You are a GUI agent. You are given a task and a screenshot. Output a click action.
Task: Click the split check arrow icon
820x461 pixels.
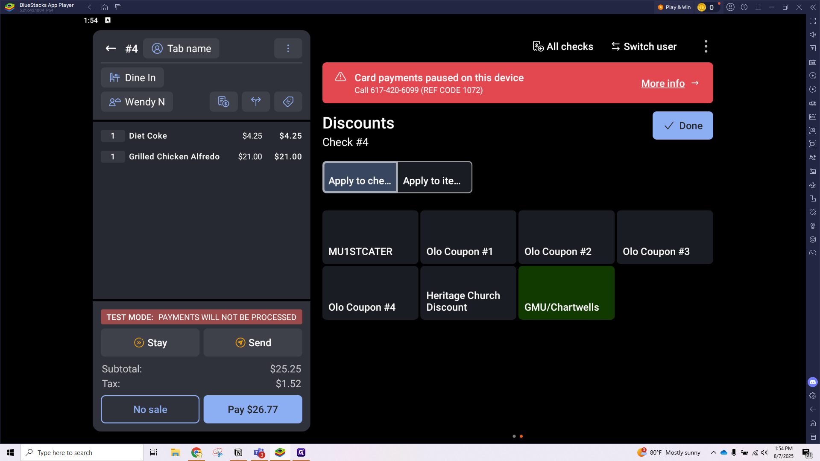point(256,102)
